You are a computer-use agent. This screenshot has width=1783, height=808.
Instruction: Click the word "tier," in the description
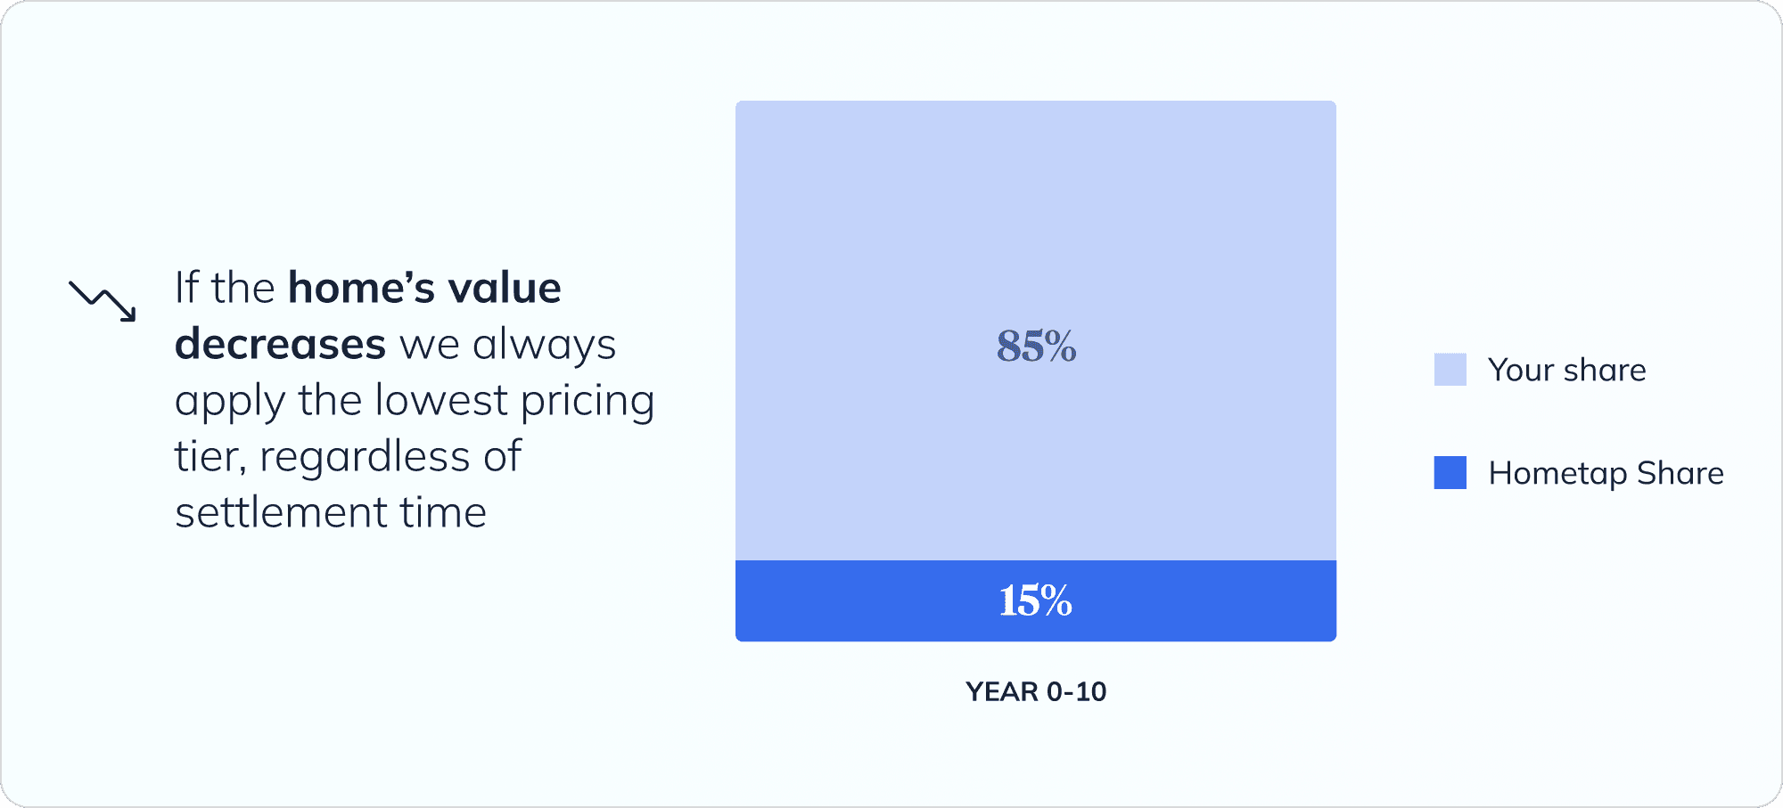click(210, 456)
